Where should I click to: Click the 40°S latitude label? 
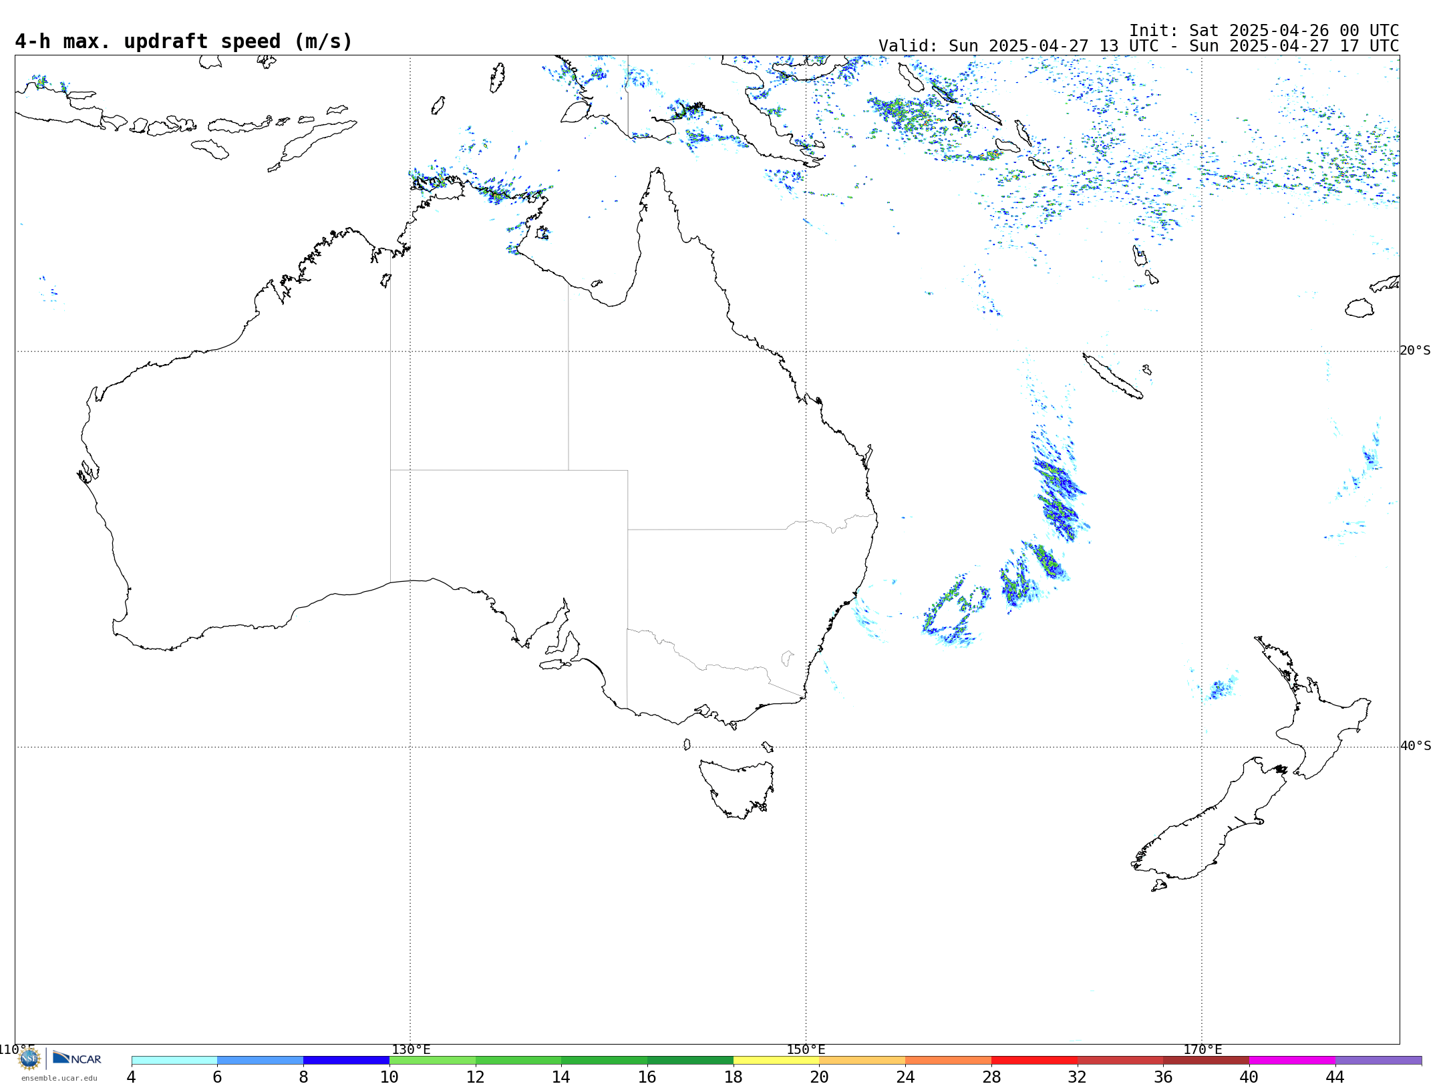click(x=1416, y=746)
